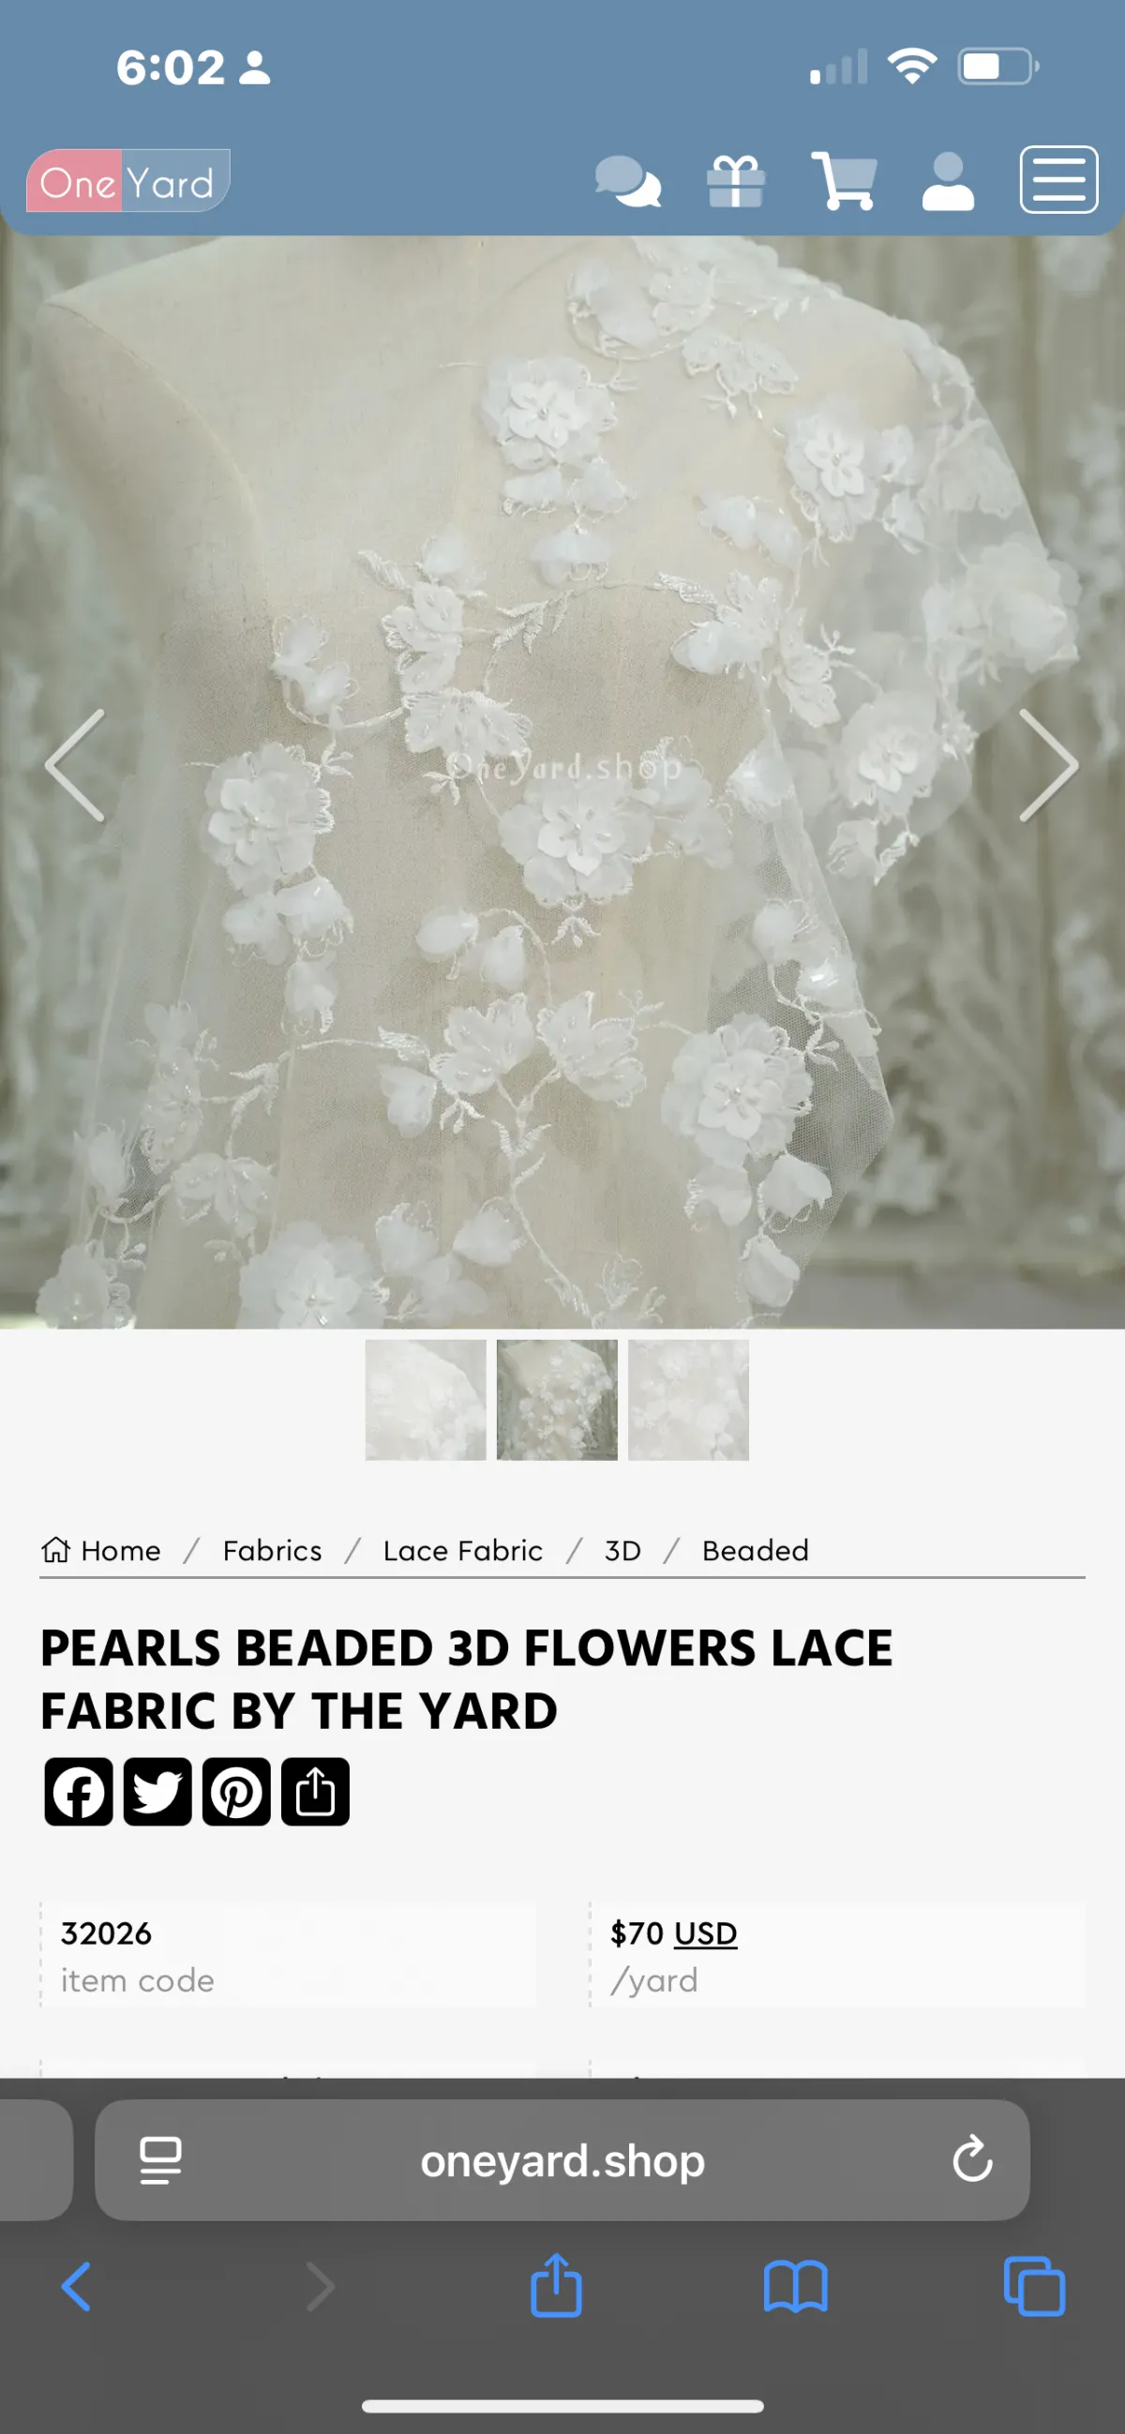
Task: Open the hamburger menu
Action: 1057,179
